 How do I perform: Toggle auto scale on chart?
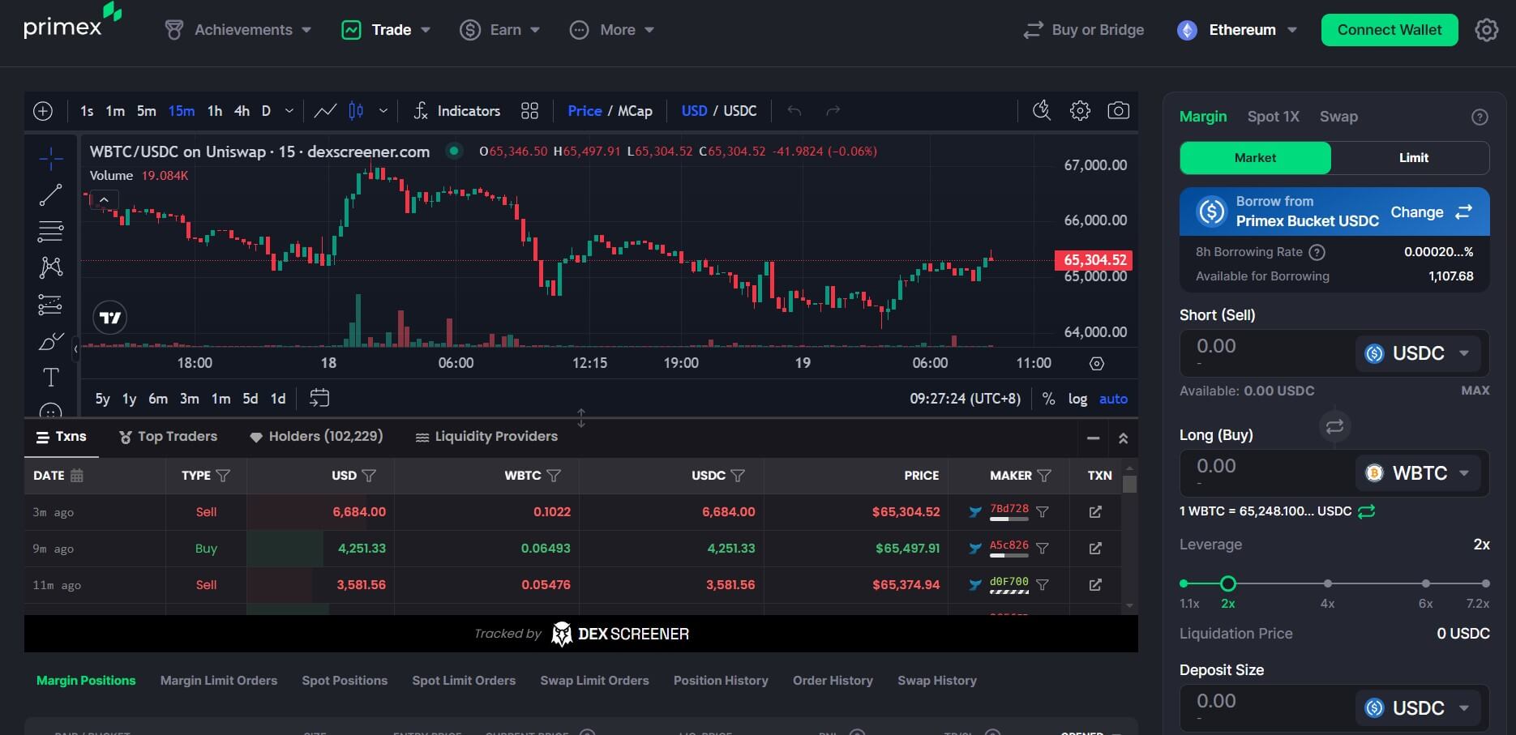tap(1113, 399)
